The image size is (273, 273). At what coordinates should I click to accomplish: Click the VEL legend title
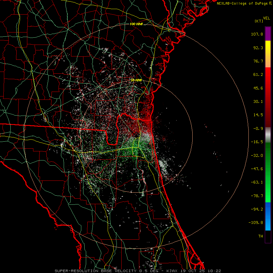267,18
